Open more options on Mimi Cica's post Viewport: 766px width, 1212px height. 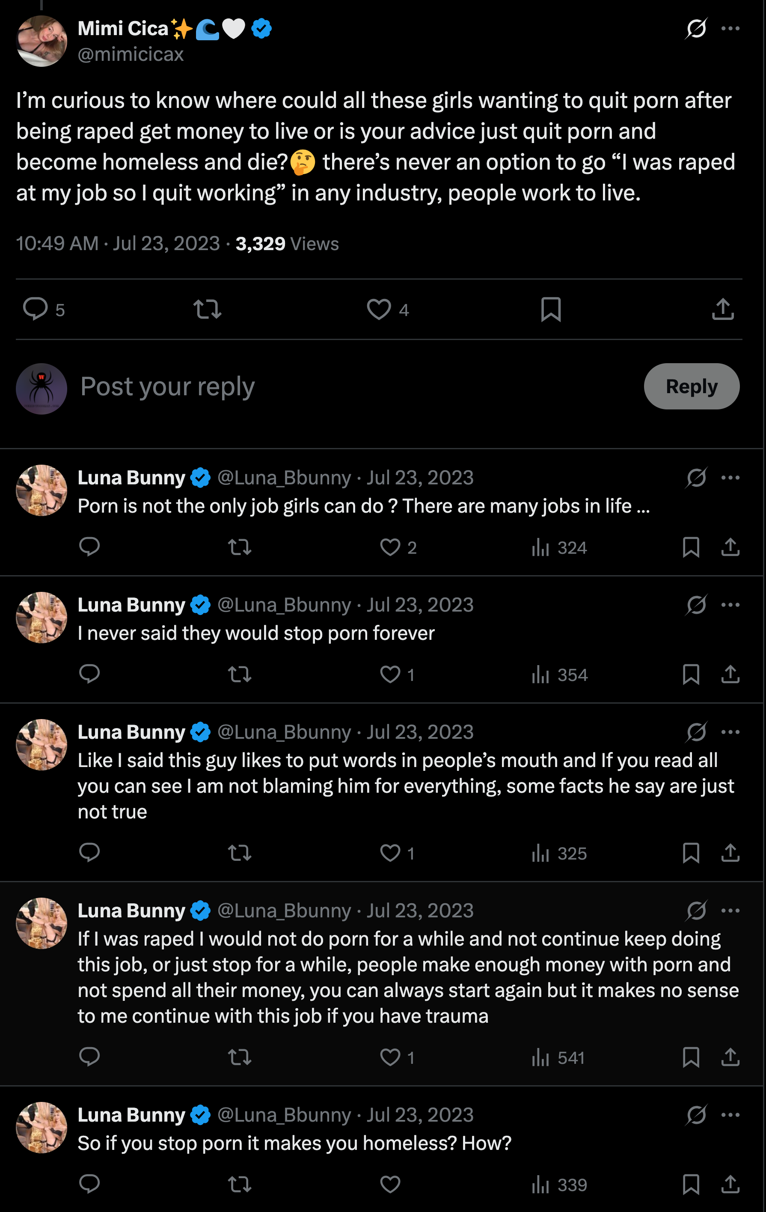coord(730,29)
